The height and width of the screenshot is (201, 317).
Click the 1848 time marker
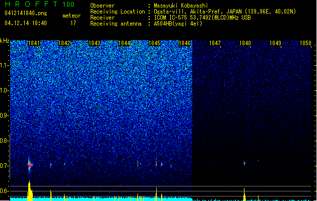coord(245,43)
